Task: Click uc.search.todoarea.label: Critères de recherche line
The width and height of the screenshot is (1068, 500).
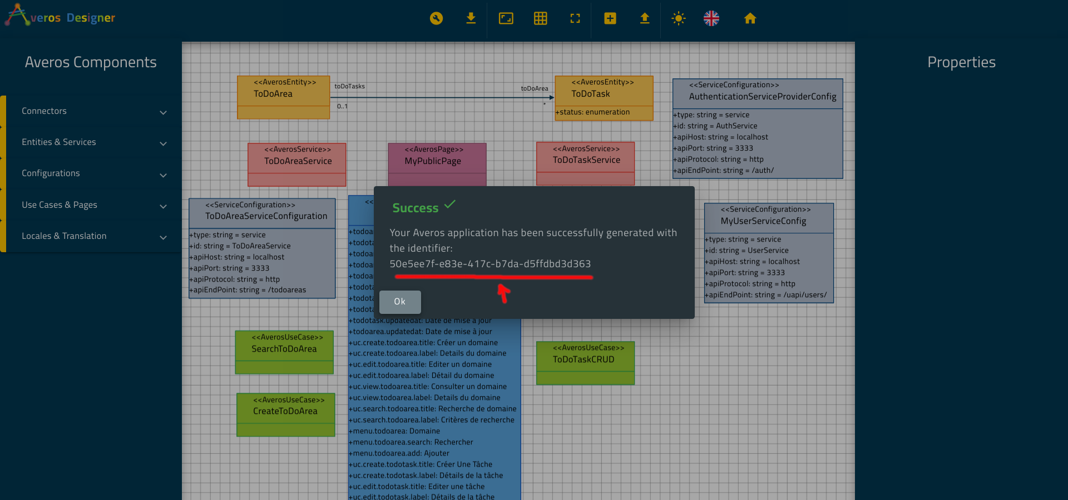Action: point(432,420)
